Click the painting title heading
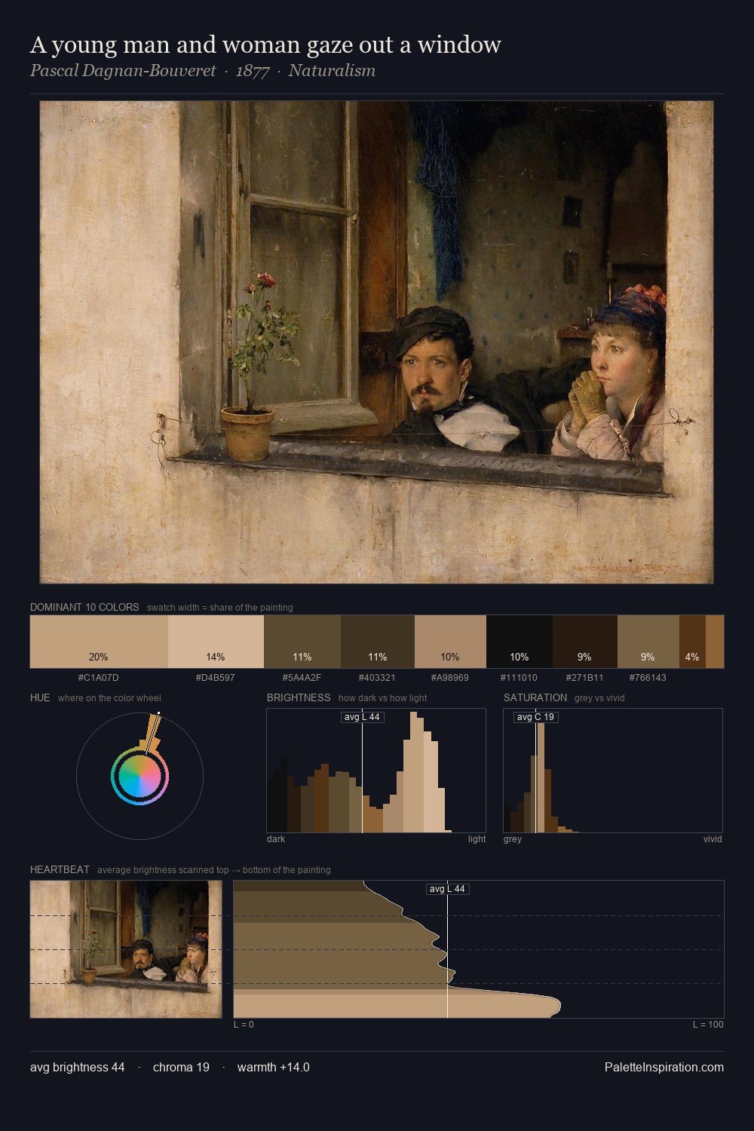 click(265, 45)
